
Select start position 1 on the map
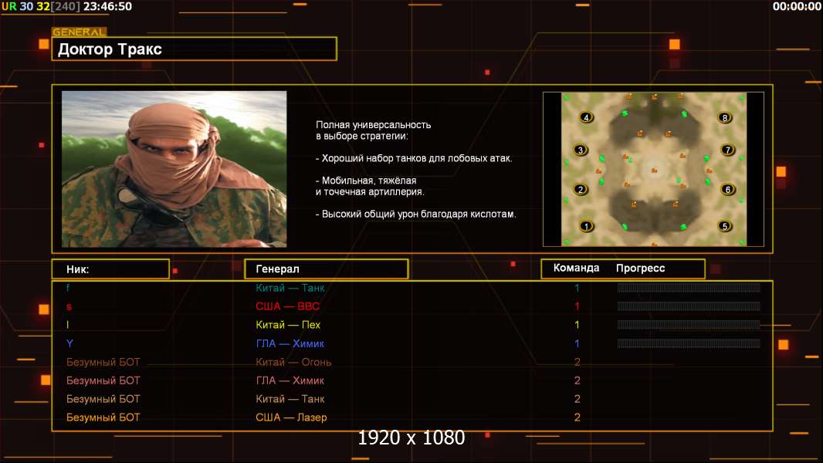click(x=586, y=227)
